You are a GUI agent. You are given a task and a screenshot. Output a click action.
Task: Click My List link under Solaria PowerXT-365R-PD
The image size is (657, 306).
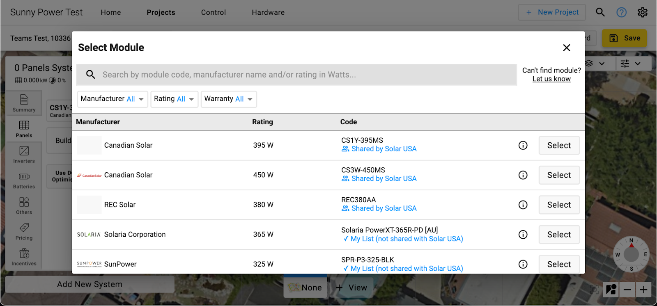point(403,239)
